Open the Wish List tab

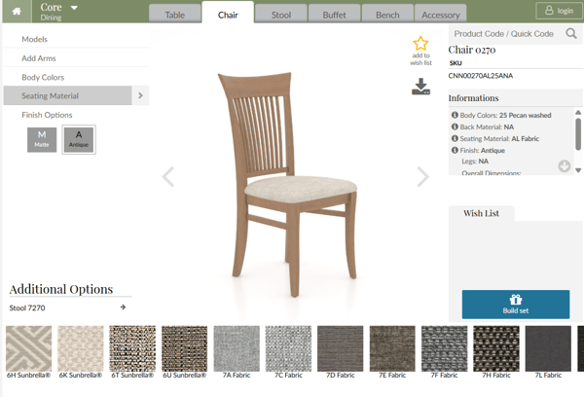481,213
